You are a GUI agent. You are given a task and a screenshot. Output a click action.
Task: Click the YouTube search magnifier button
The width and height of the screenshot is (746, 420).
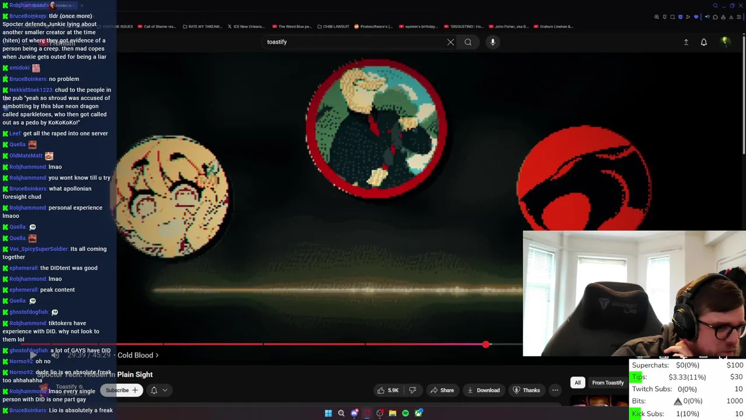click(468, 42)
